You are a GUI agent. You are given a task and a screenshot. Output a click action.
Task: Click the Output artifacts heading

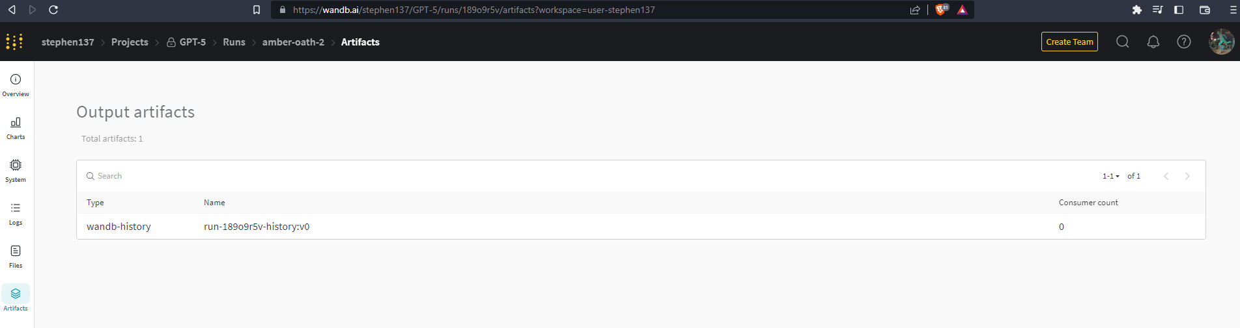point(135,112)
